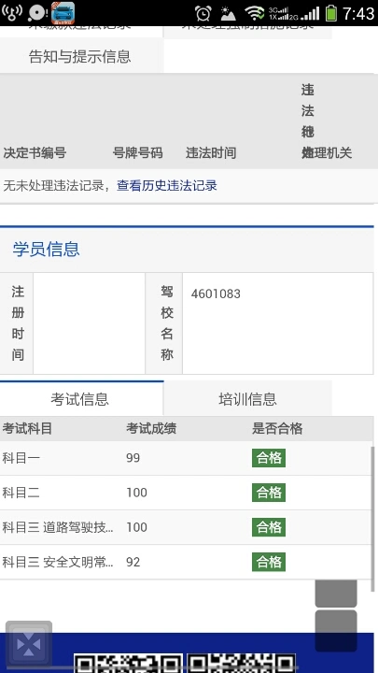Viewport: 378px width, 673px height.
Task: Open 查看历史违法记录 link
Action: tap(167, 185)
